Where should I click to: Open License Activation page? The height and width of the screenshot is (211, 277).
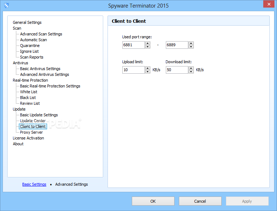(28, 138)
